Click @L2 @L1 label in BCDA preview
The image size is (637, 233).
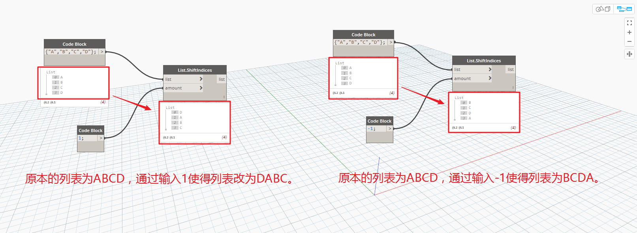click(458, 128)
